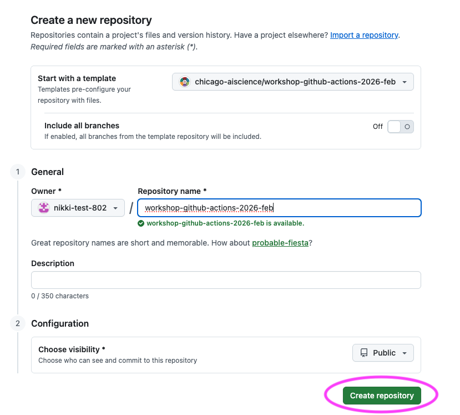Click the green availability checkmark icon
The height and width of the screenshot is (415, 460).
[x=140, y=223]
